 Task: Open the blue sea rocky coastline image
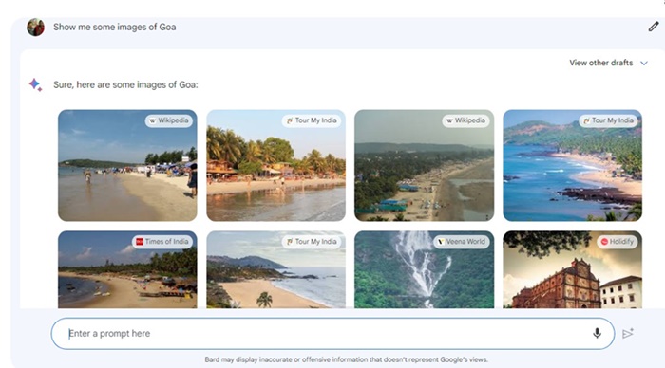coord(572,165)
